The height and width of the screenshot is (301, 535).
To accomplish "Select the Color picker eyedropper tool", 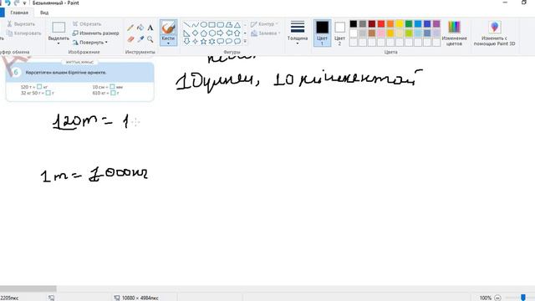I will click(x=140, y=39).
